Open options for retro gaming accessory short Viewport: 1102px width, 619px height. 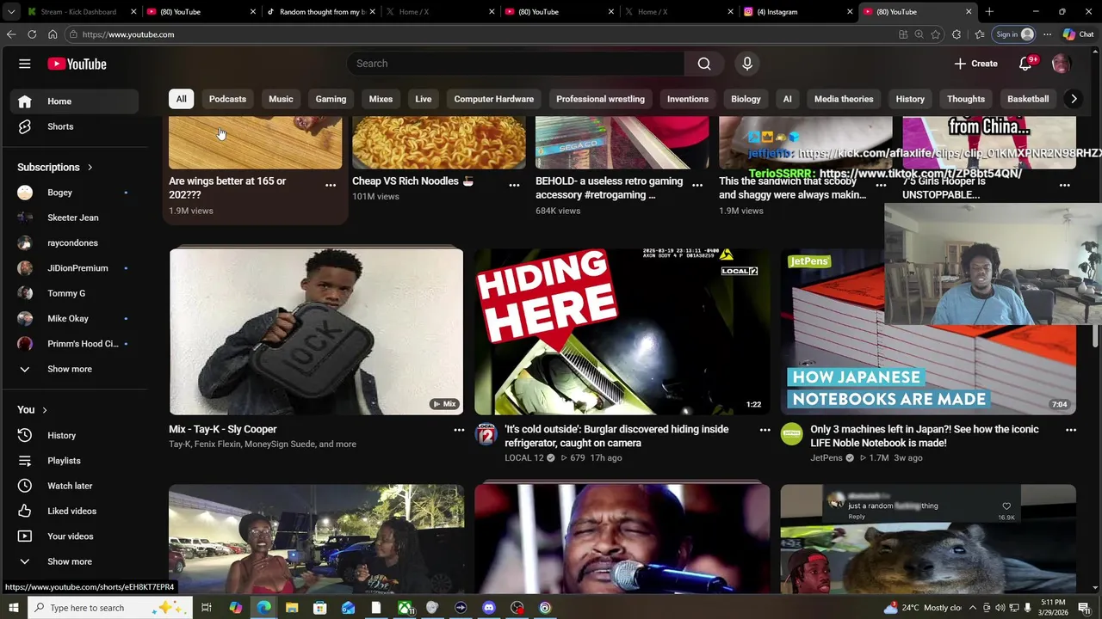coord(697,185)
